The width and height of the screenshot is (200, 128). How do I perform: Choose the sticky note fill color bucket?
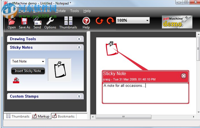coord(16,80)
